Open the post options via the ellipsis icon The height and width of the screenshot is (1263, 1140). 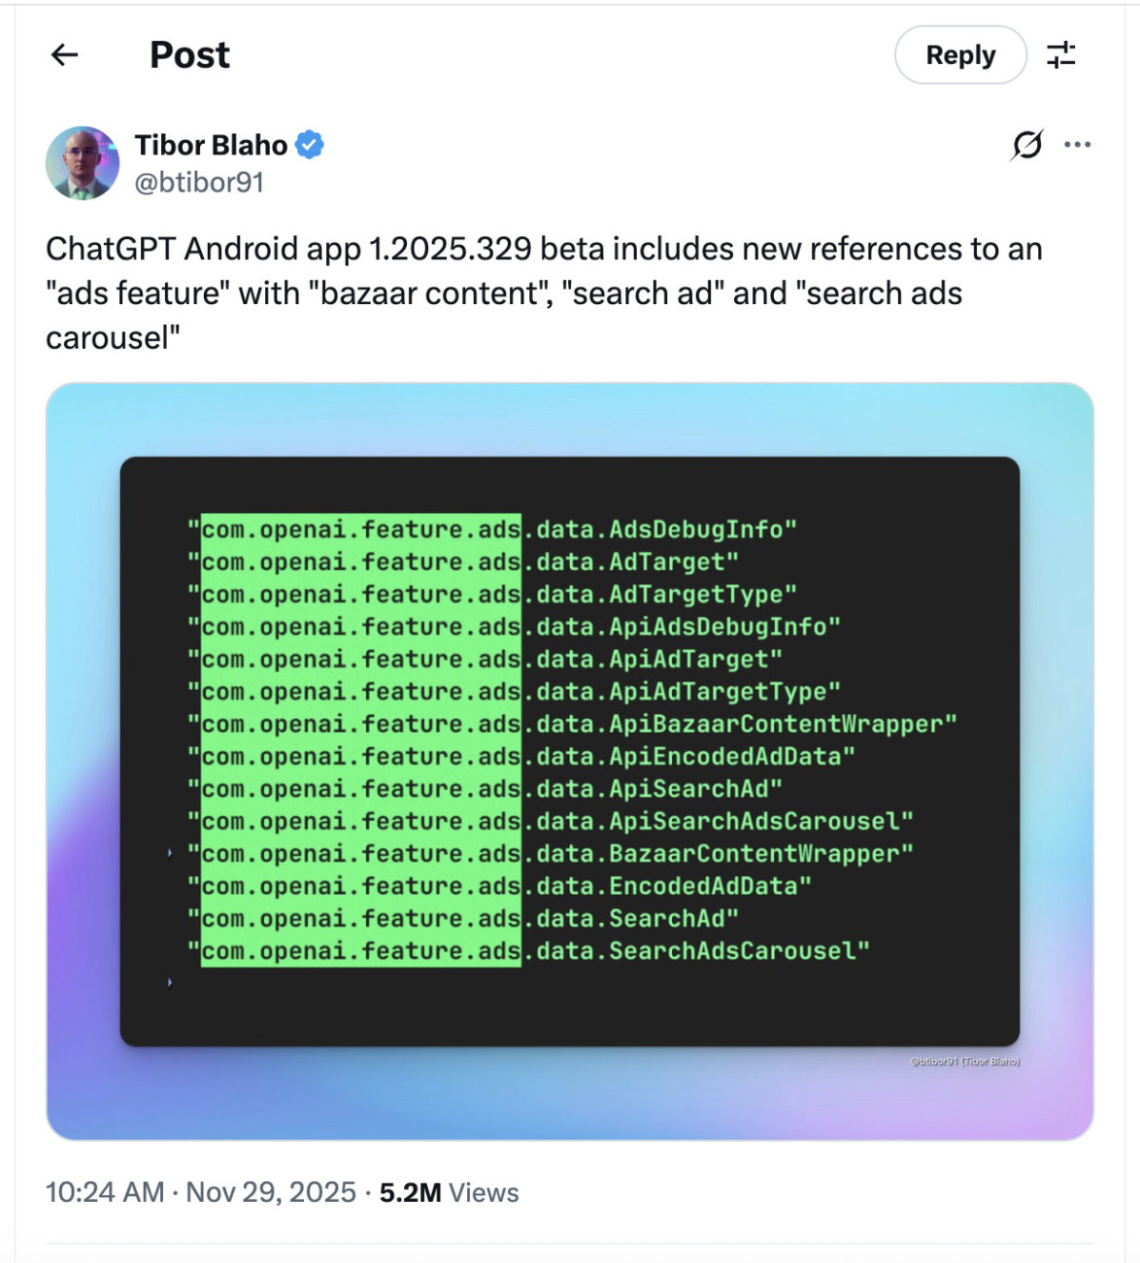tap(1078, 144)
